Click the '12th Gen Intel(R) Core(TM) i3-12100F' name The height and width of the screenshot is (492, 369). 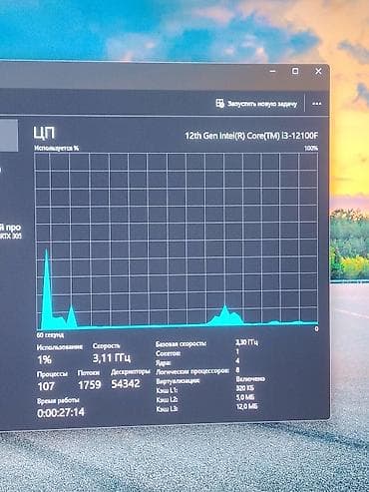click(251, 136)
